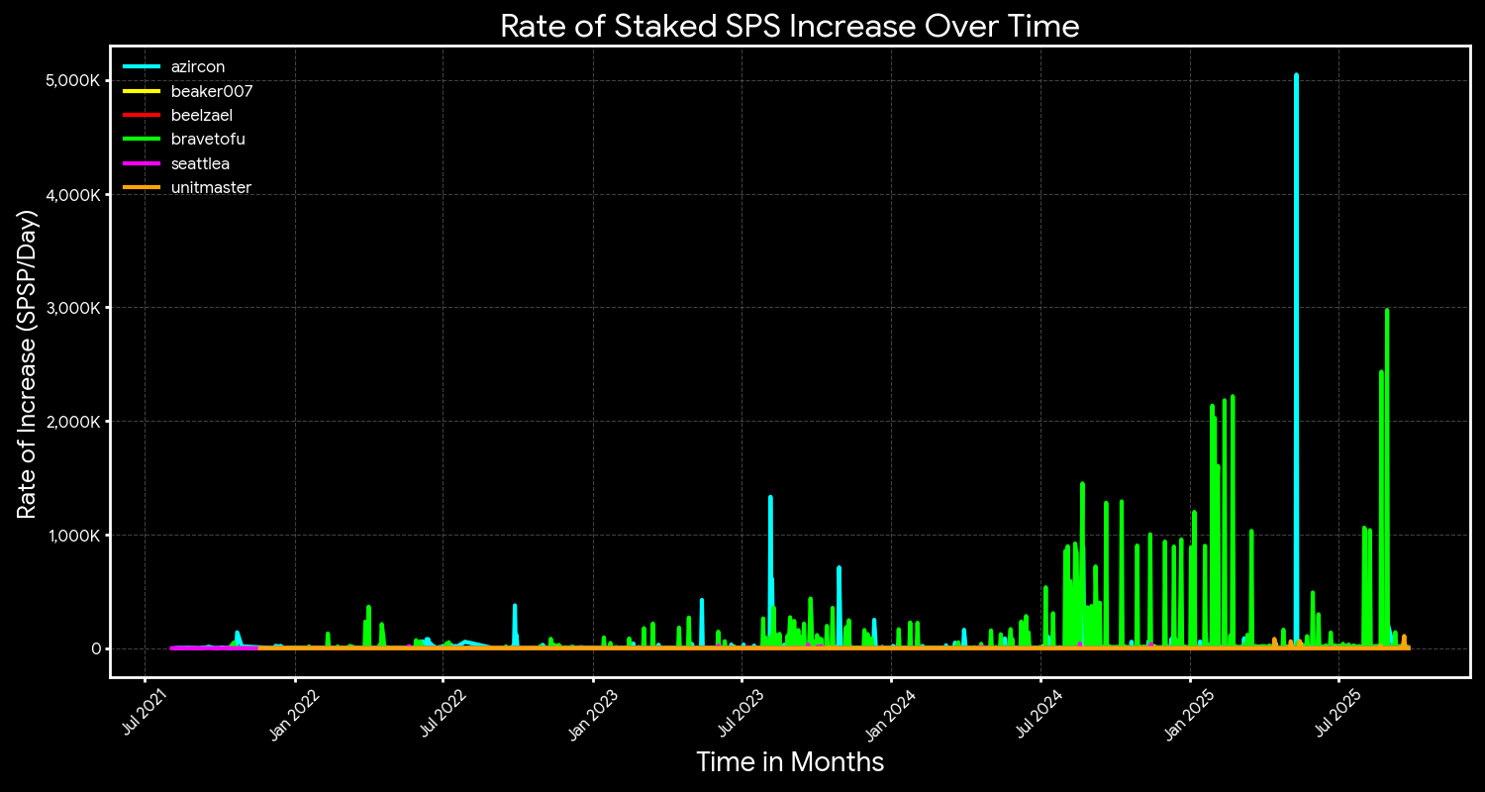Select the bravetofu legend label
Screen dimensions: 1485x792
[x=208, y=140]
